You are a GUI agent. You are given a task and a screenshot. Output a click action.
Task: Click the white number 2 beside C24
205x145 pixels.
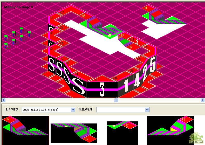[x=137, y=42]
